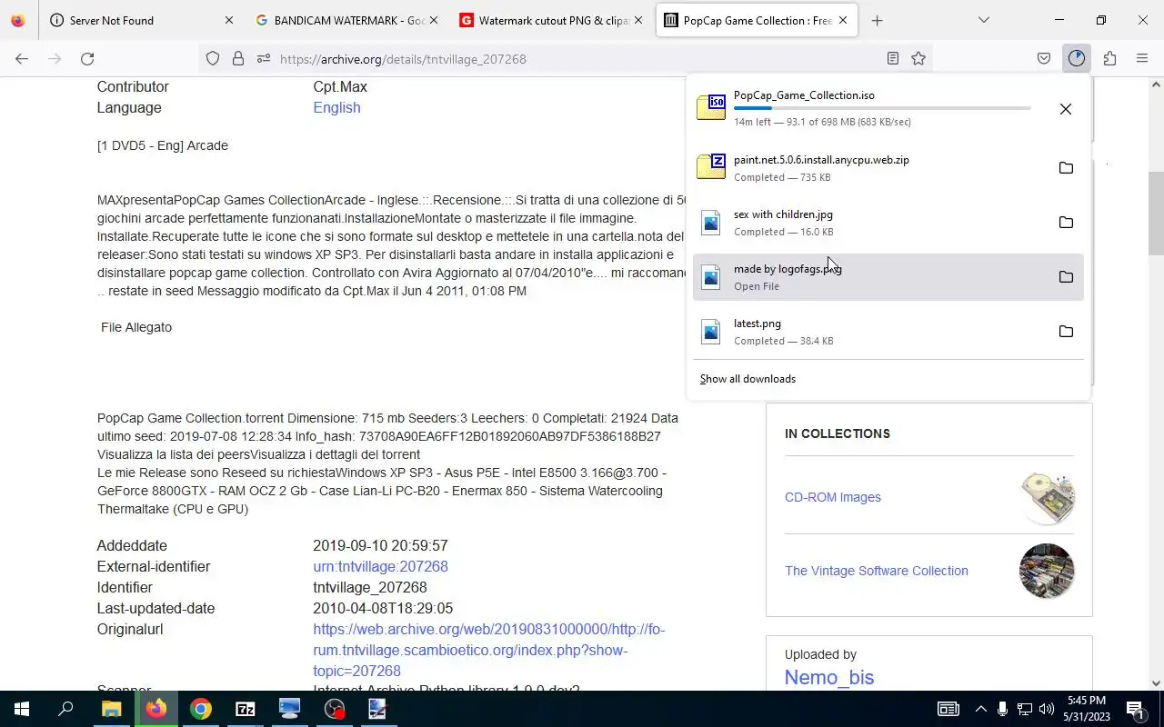Click the CD-ROM Images thumbnail
Image resolution: width=1164 pixels, height=727 pixels.
pyautogui.click(x=1047, y=497)
